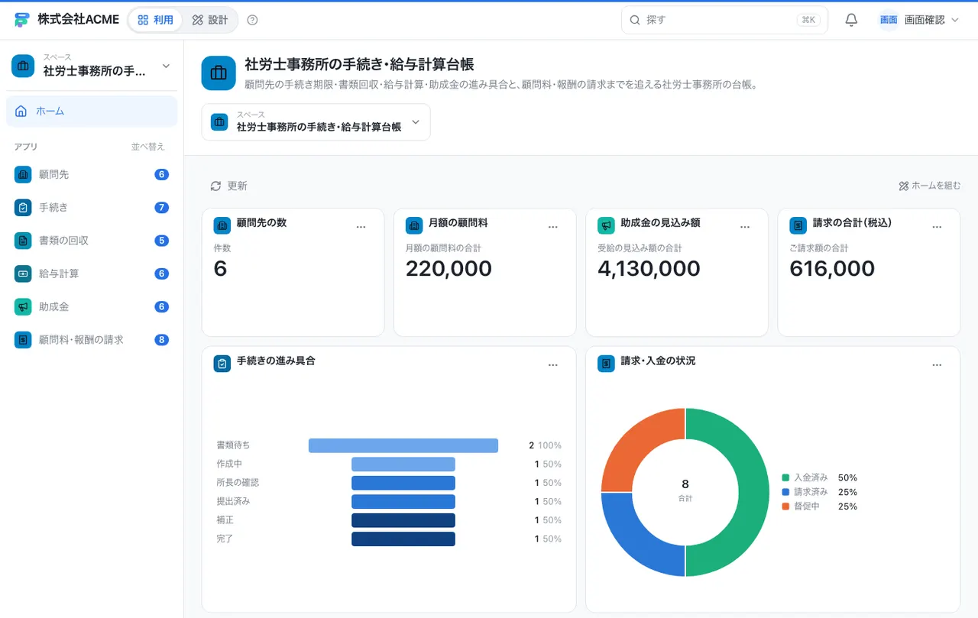This screenshot has height=618, width=978.
Task: Click ホームを組む button
Action: [929, 186]
